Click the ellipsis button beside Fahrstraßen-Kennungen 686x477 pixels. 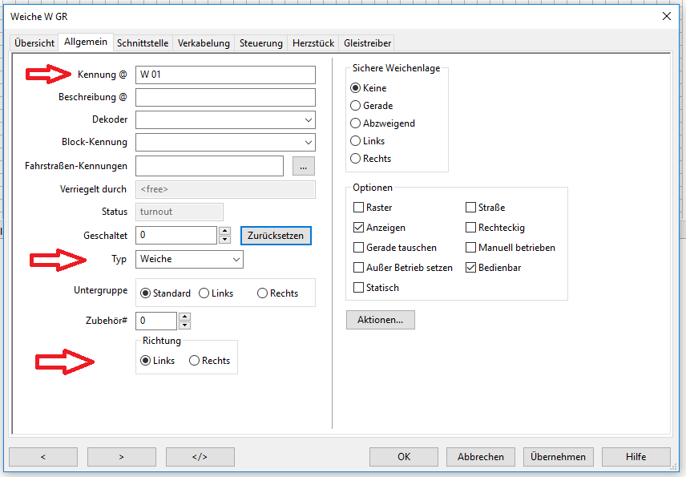click(x=303, y=166)
